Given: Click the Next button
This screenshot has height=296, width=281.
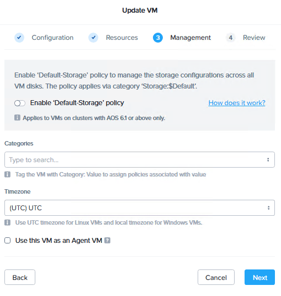Looking at the screenshot, I should tap(259, 277).
